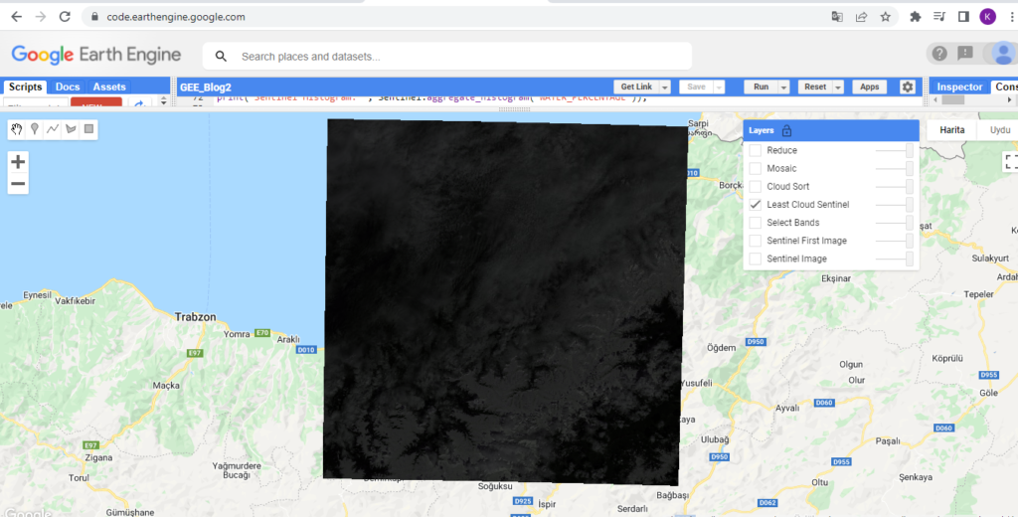The width and height of the screenshot is (1018, 517).
Task: Select the pan hand tool on map
Action: [x=17, y=129]
